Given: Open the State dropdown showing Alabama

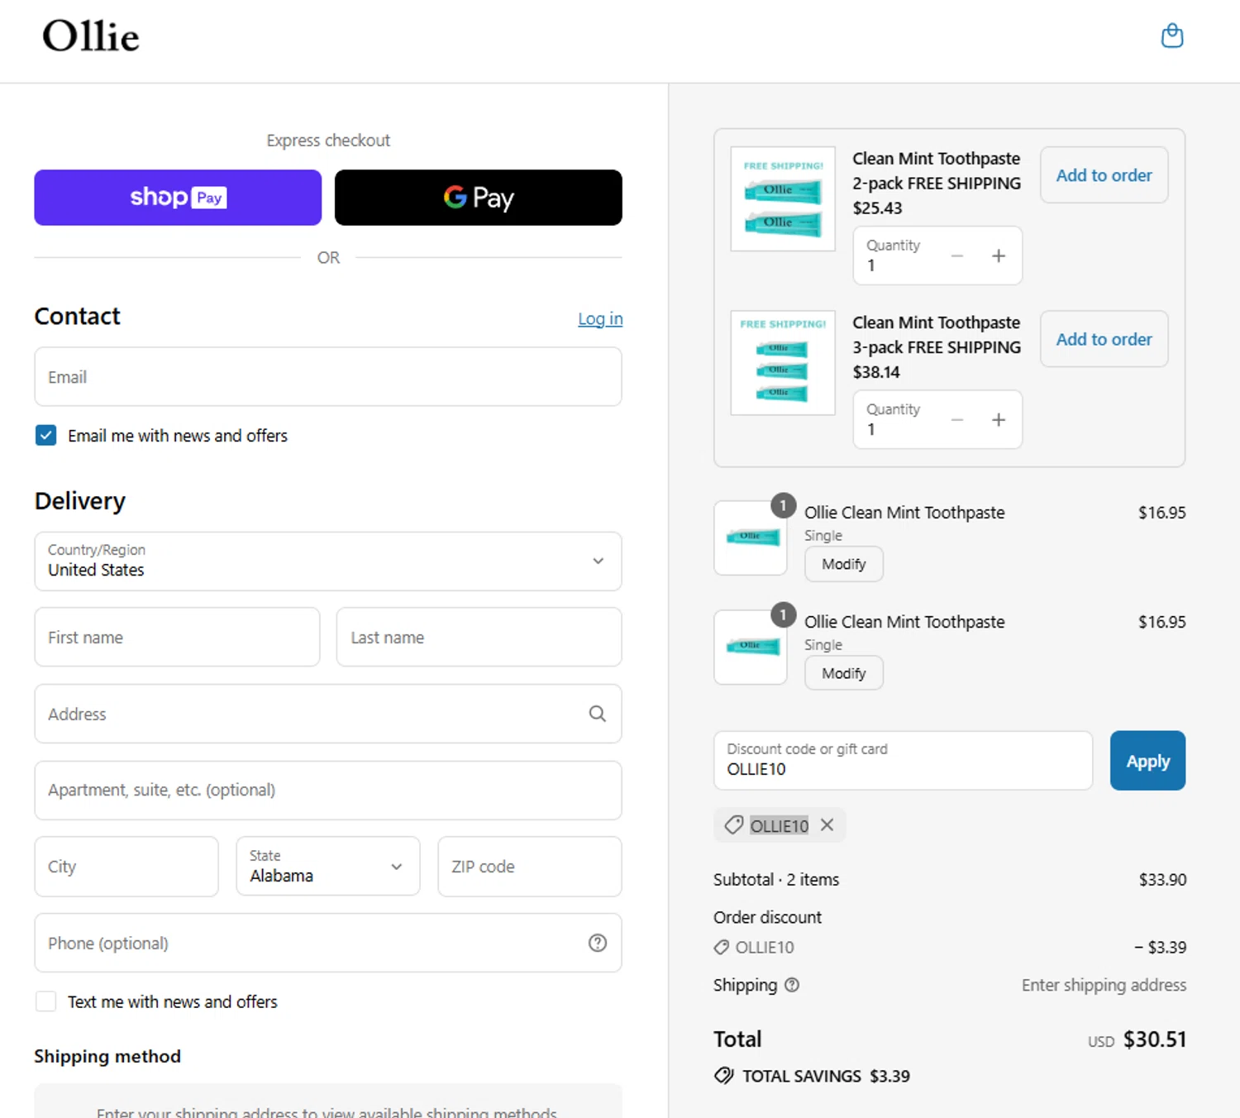Looking at the screenshot, I should click(x=328, y=867).
